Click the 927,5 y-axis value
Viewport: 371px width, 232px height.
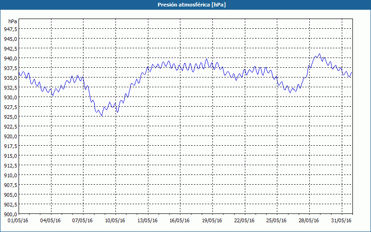click(10, 107)
